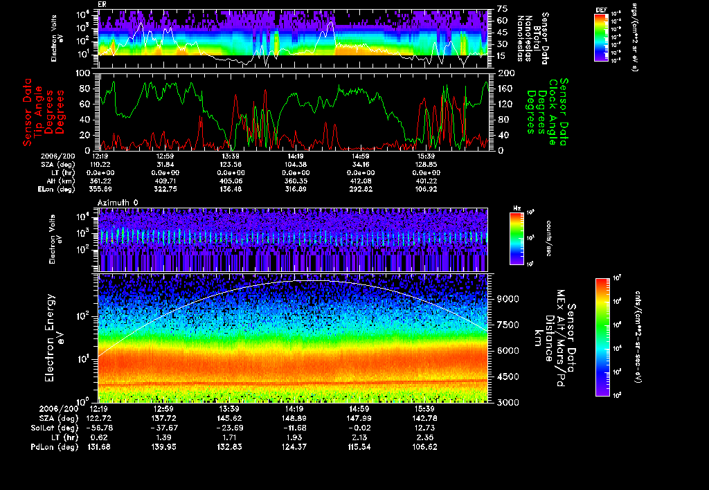Click the 'Electron Energy eV' axis label

tap(53, 338)
